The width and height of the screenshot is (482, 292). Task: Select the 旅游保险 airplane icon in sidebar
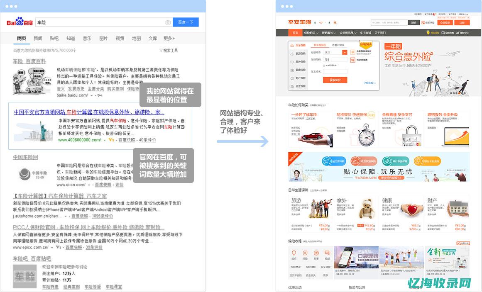click(292, 54)
